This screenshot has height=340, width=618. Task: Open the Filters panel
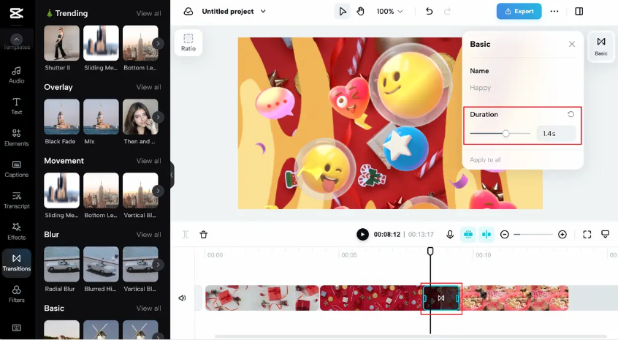click(x=17, y=294)
